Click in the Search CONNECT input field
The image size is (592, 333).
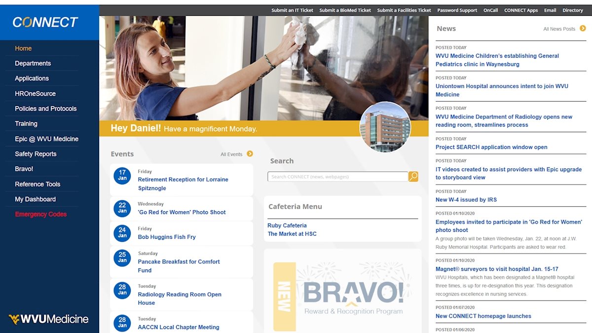(337, 177)
